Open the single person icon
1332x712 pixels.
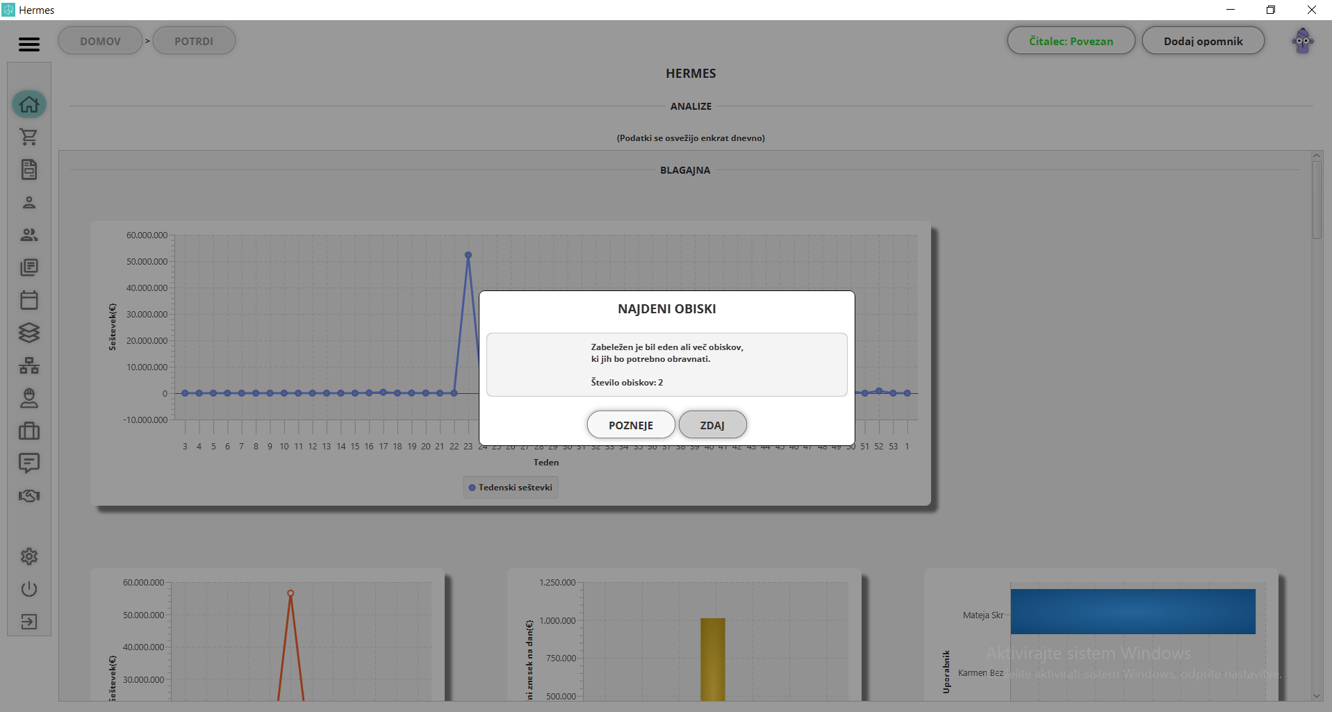pos(29,202)
